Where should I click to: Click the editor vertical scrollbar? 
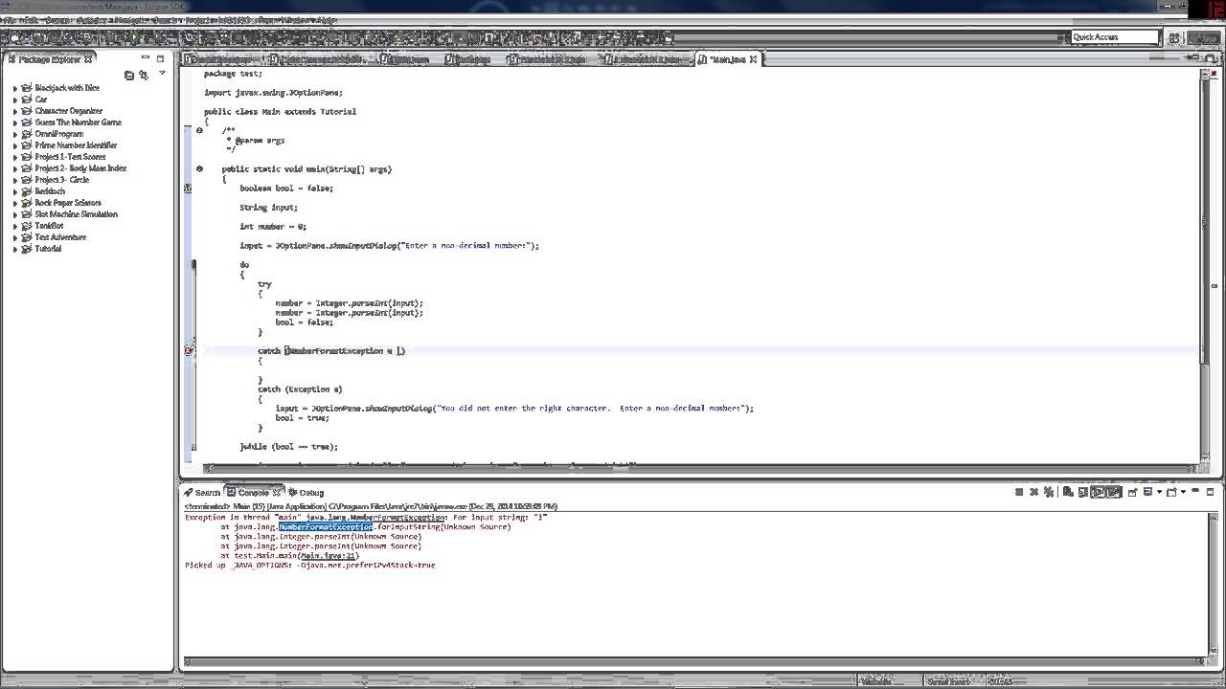1205,266
